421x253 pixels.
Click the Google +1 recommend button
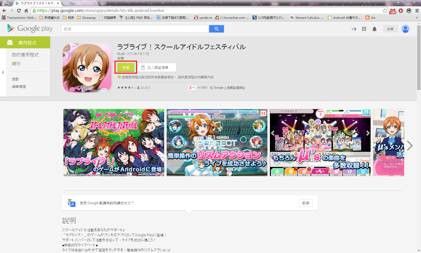[x=192, y=88]
